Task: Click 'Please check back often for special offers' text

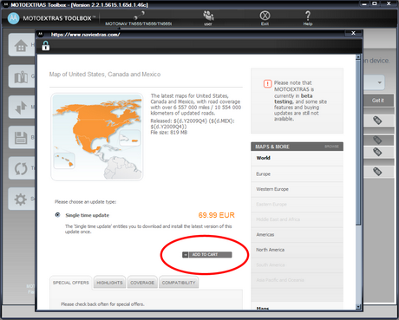Action: coord(102,304)
